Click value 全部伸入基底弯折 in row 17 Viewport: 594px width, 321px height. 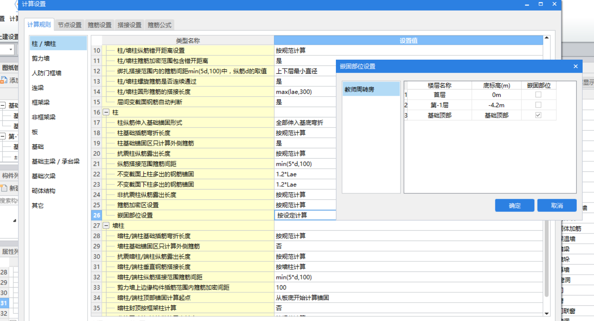coord(299,123)
